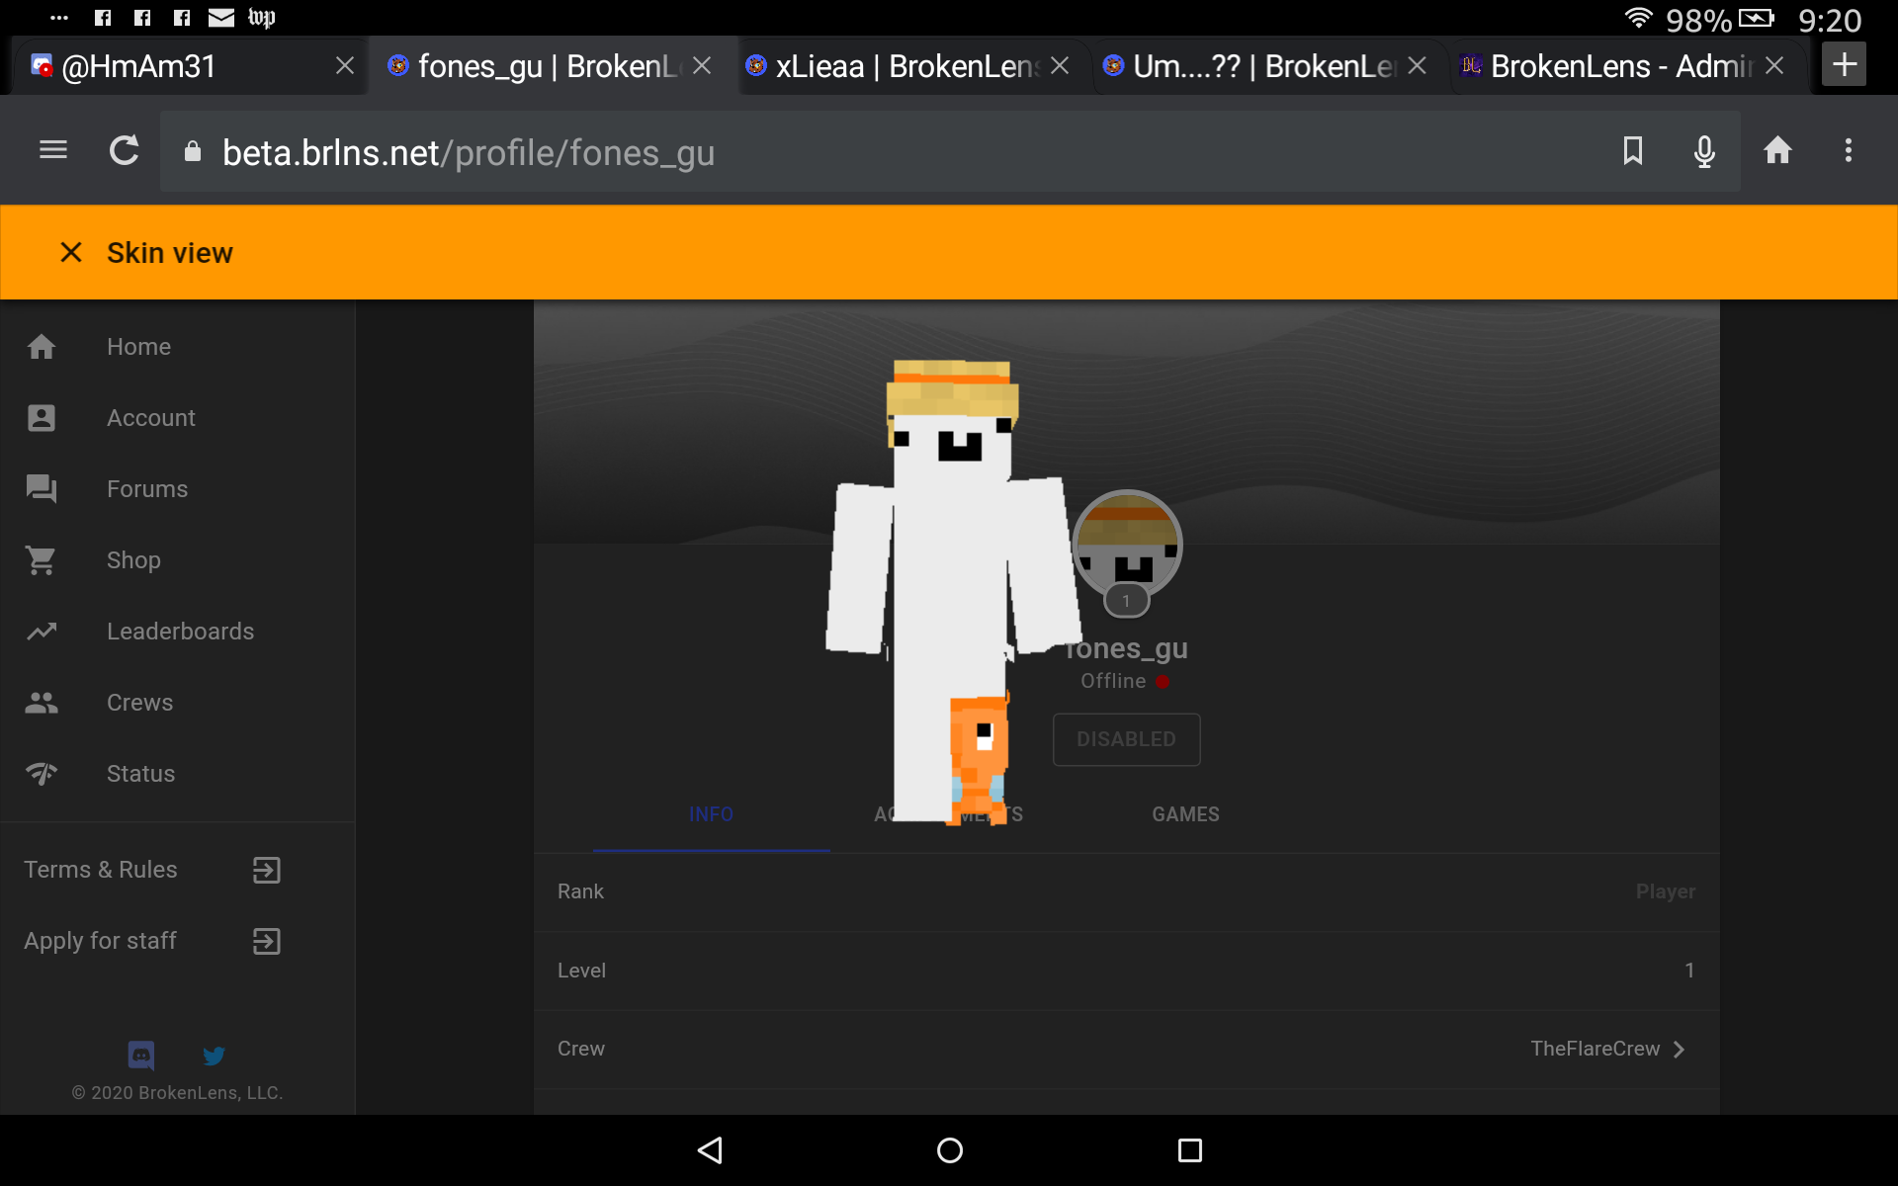Viewport: 1898px width, 1186px height.
Task: Open browser overflow options menu
Action: [1849, 150]
